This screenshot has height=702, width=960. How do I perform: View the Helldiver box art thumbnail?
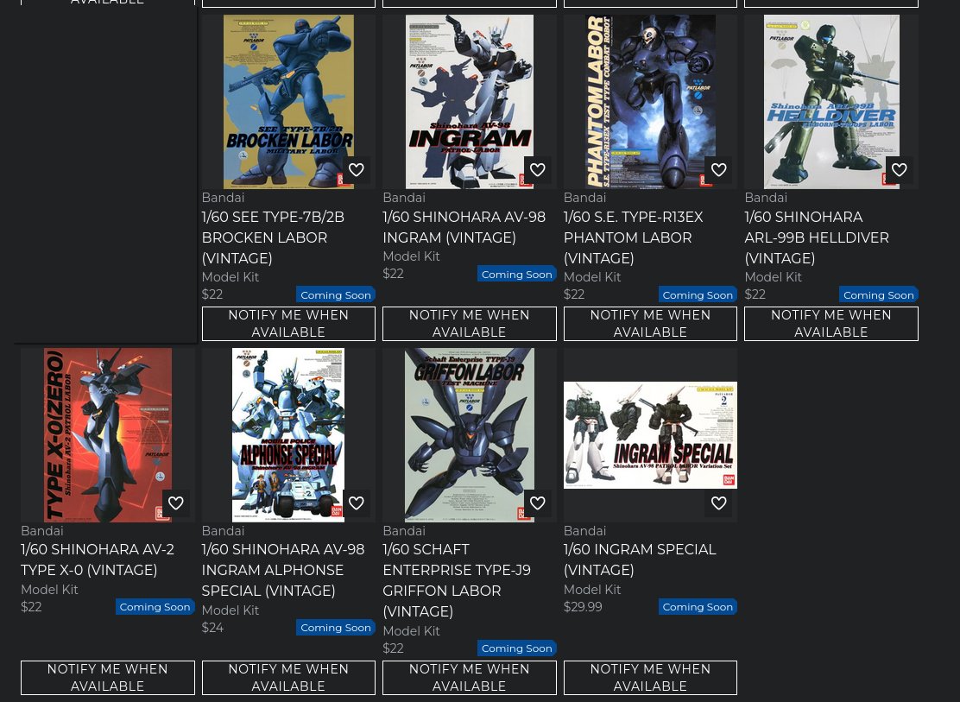pos(831,102)
